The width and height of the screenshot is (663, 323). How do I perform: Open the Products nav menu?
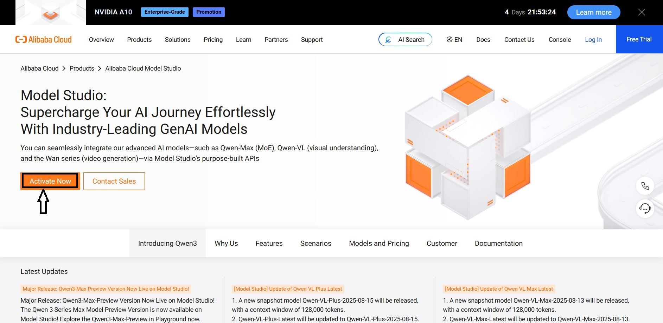[139, 40]
